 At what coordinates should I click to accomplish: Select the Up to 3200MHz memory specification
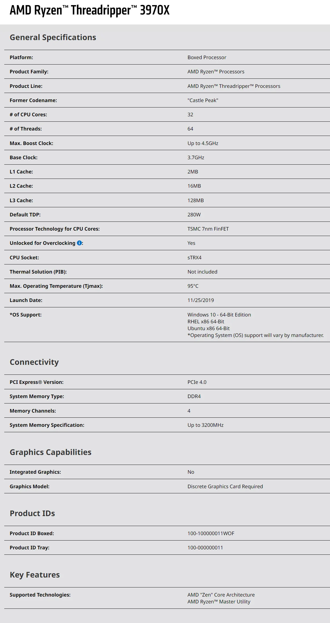[x=205, y=425]
